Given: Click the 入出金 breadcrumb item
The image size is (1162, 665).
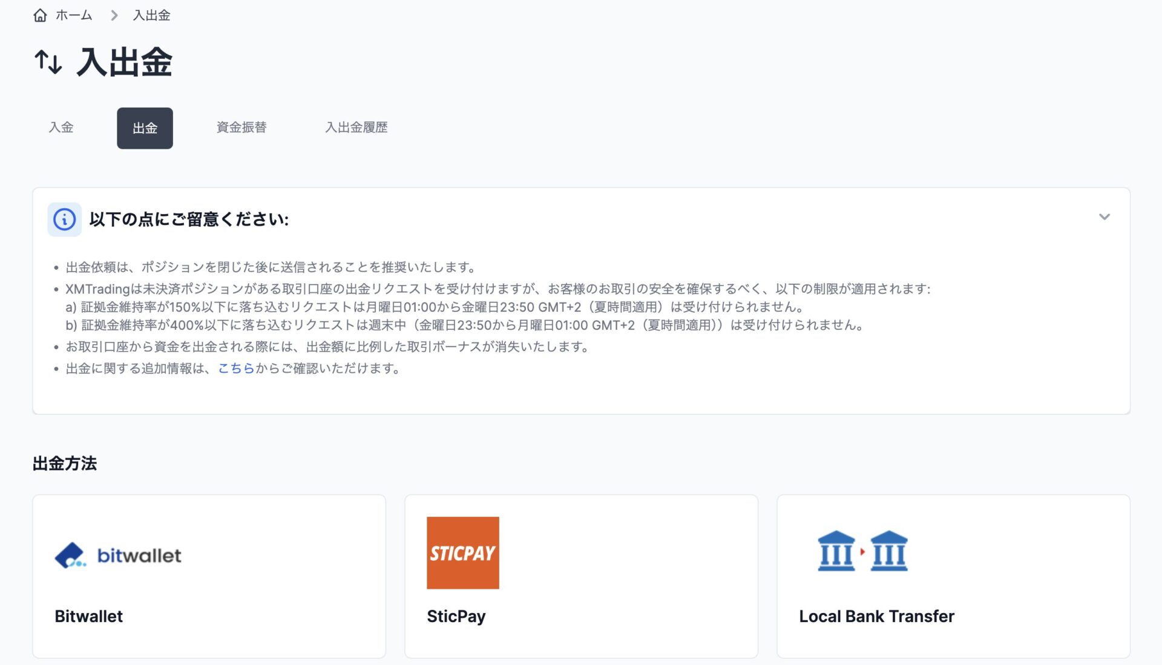Looking at the screenshot, I should tap(151, 15).
